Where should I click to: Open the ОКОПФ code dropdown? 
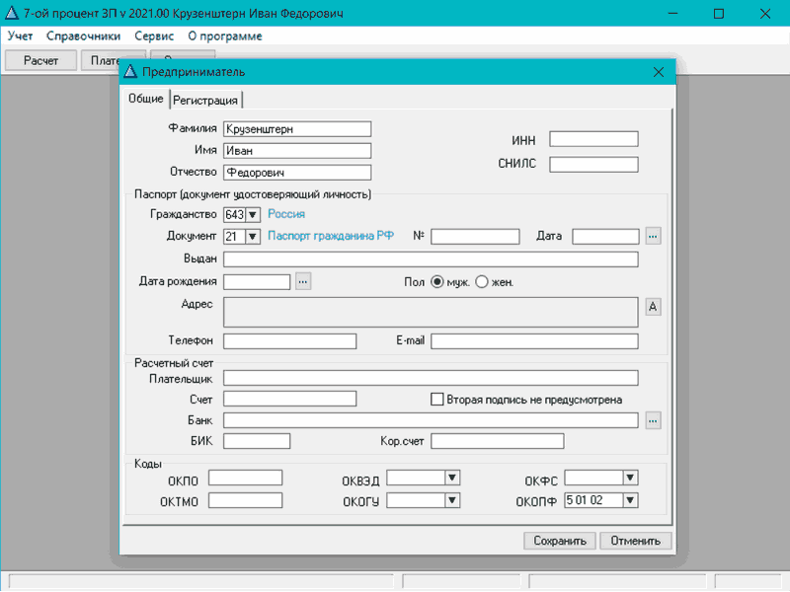[x=630, y=500]
